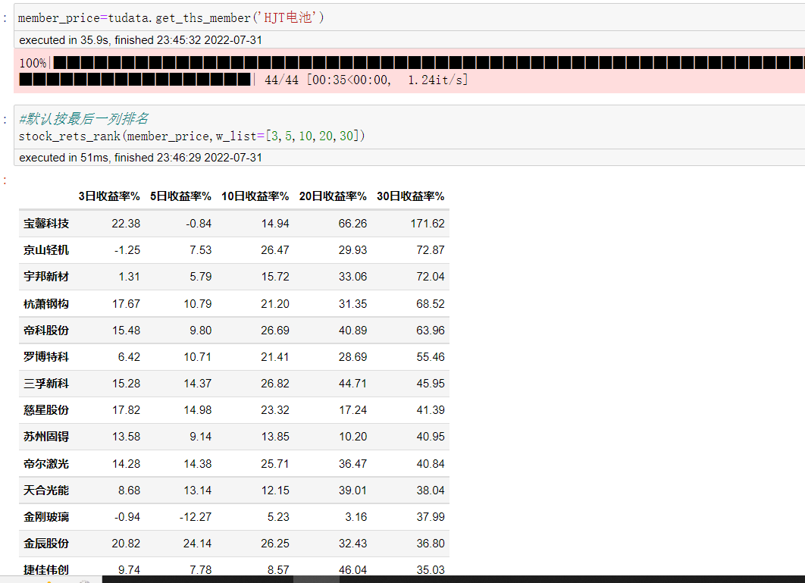Click the tqdm progress bar output

coord(409,71)
